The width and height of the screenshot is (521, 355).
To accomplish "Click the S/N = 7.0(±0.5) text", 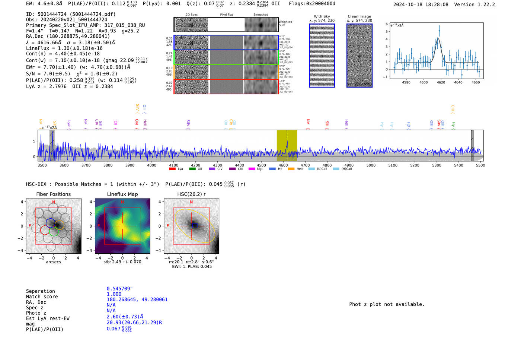I will [48, 73].
